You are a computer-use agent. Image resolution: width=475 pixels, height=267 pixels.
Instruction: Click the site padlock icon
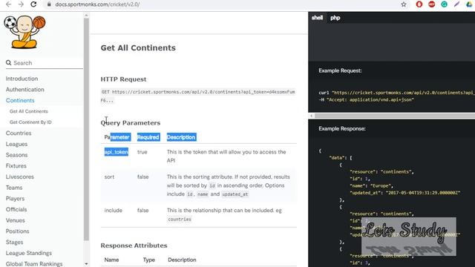(49, 4)
